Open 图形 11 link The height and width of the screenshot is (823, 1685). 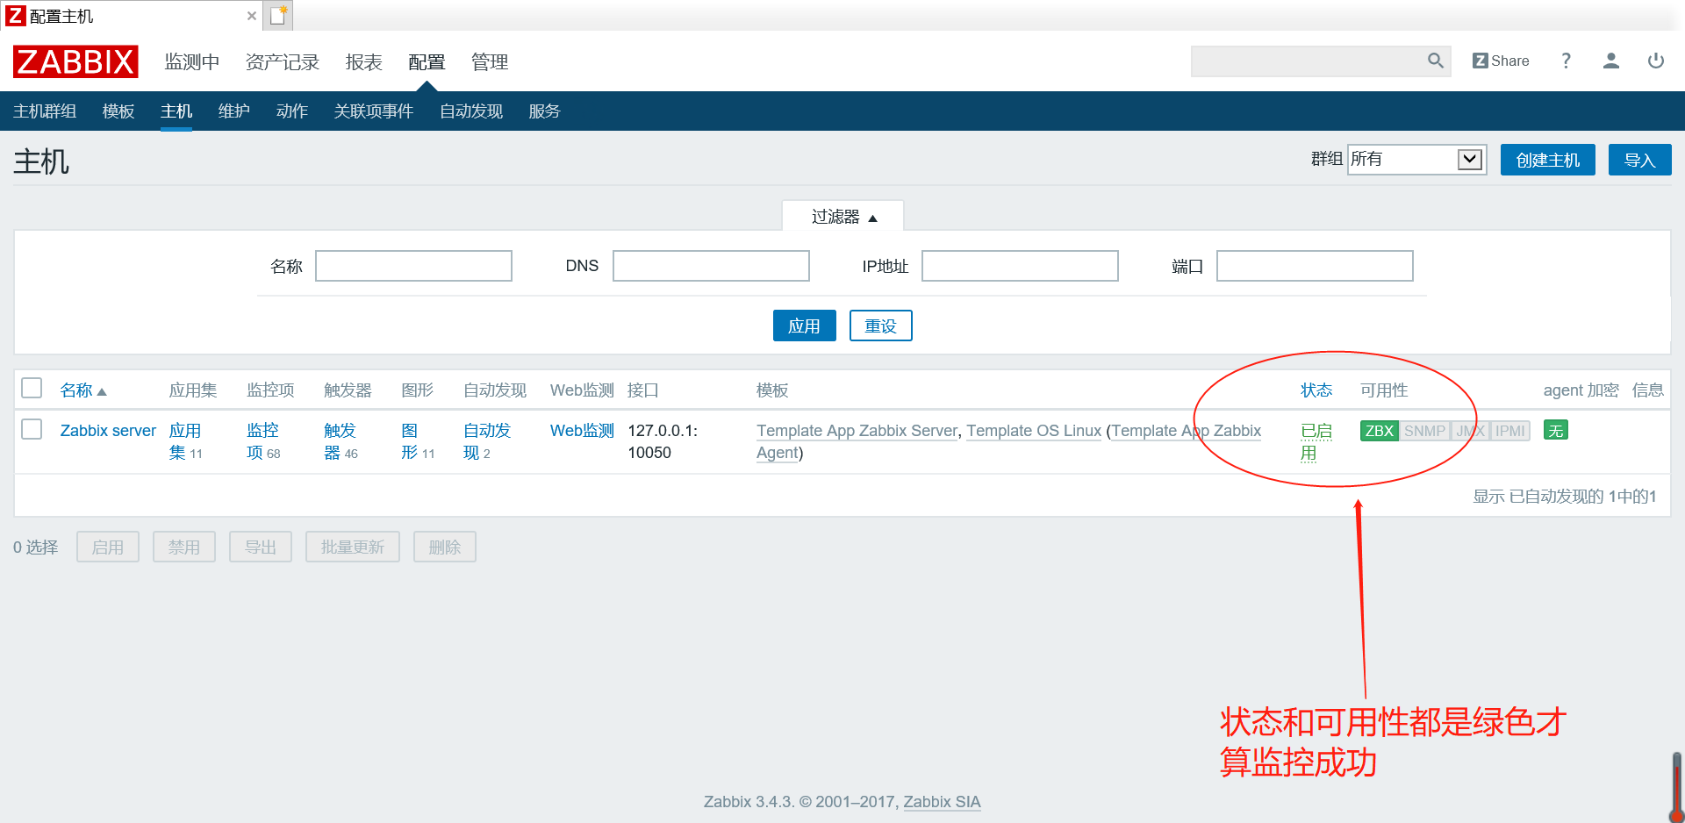(418, 441)
